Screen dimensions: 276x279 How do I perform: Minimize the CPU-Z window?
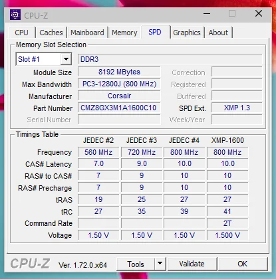coord(207,14)
